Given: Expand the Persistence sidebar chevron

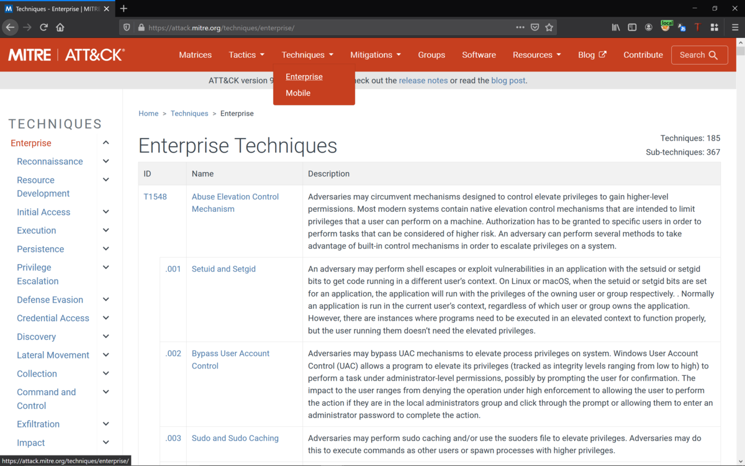Looking at the screenshot, I should click(106, 249).
